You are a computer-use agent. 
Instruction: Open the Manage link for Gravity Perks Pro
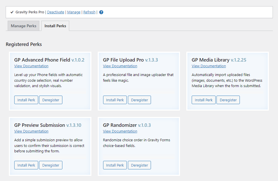pyautogui.click(x=74, y=12)
